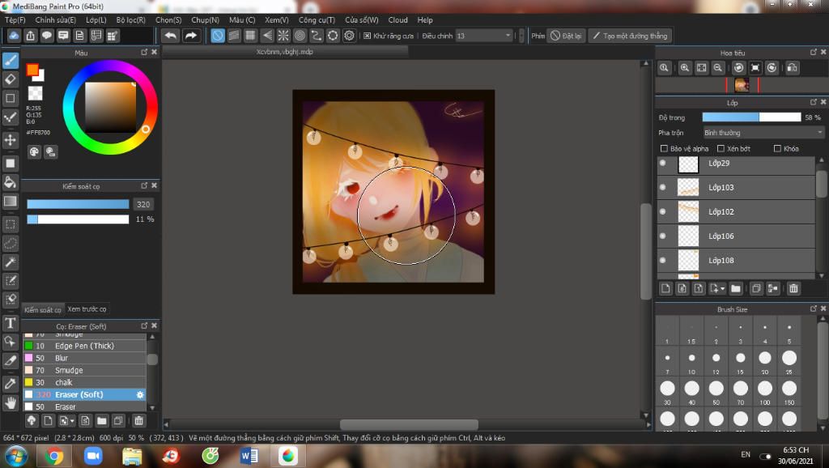This screenshot has width=829, height=468.
Task: Open the Tệp(F) menu
Action: coord(15,20)
